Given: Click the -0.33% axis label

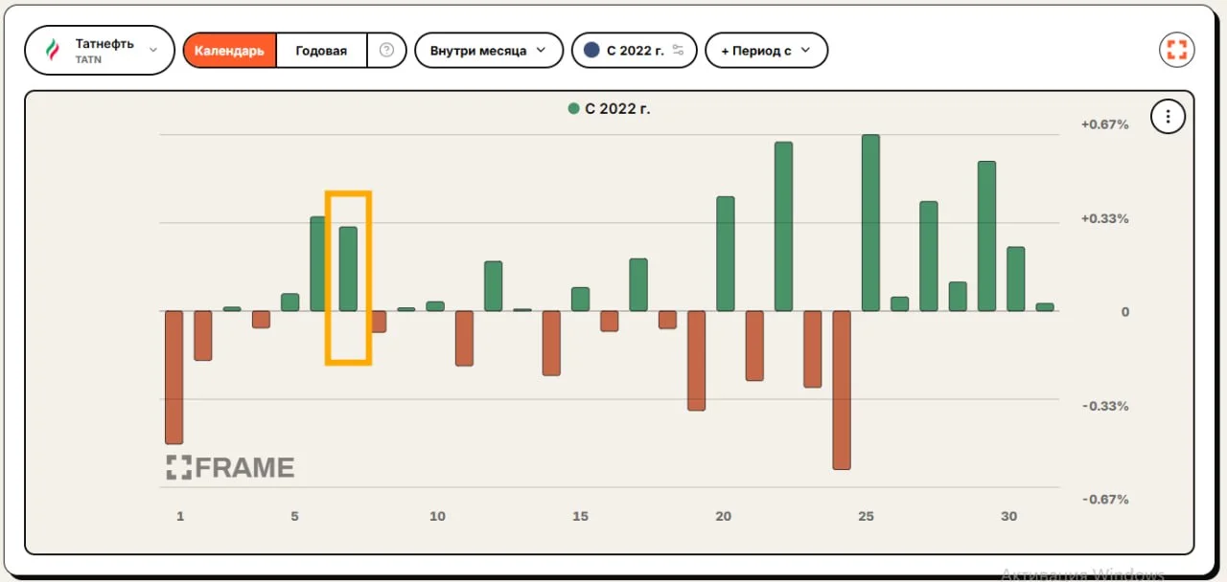Looking at the screenshot, I should tap(1105, 406).
